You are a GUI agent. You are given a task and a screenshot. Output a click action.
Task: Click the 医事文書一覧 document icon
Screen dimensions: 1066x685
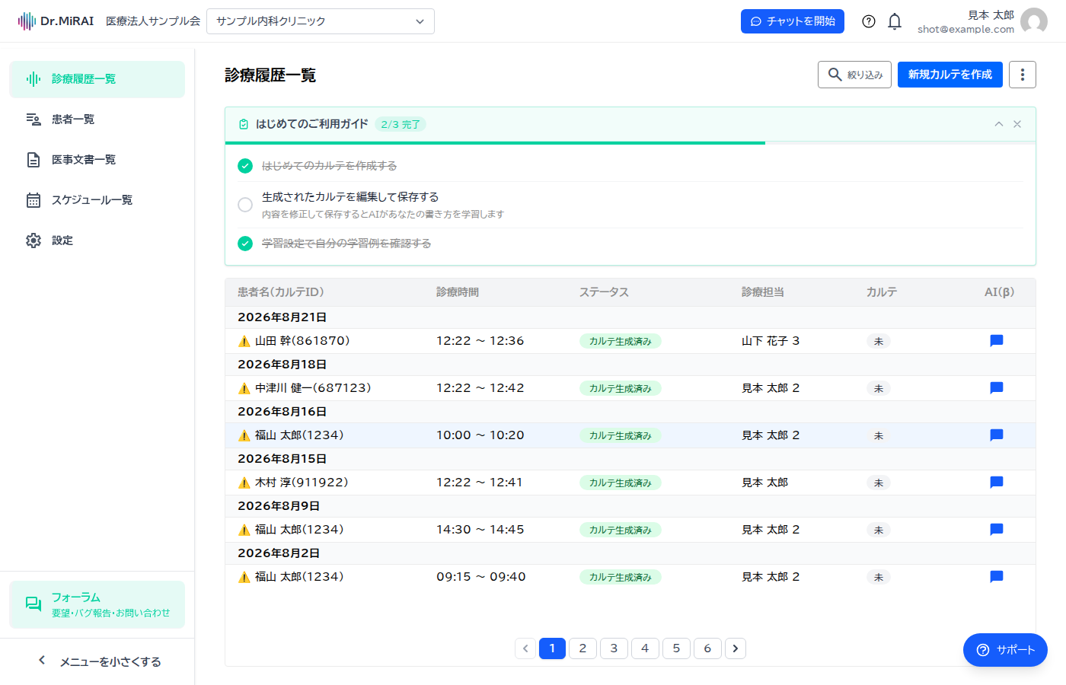34,160
